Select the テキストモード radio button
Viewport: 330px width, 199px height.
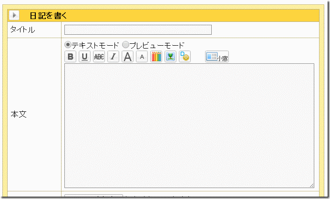pos(68,44)
